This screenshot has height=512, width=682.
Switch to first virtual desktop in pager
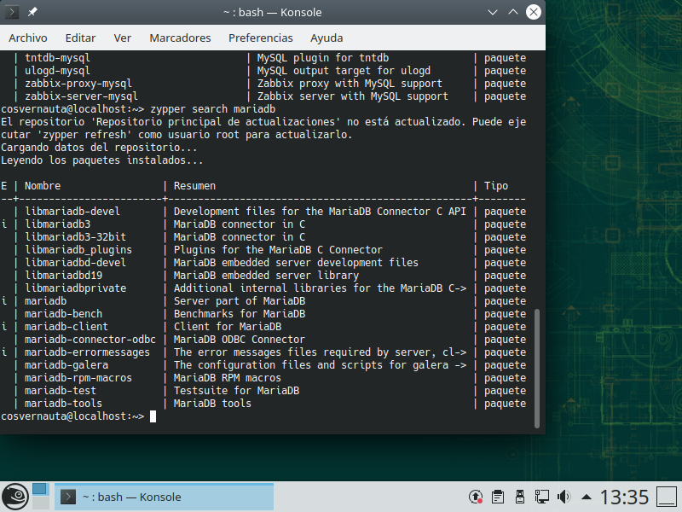(x=40, y=489)
